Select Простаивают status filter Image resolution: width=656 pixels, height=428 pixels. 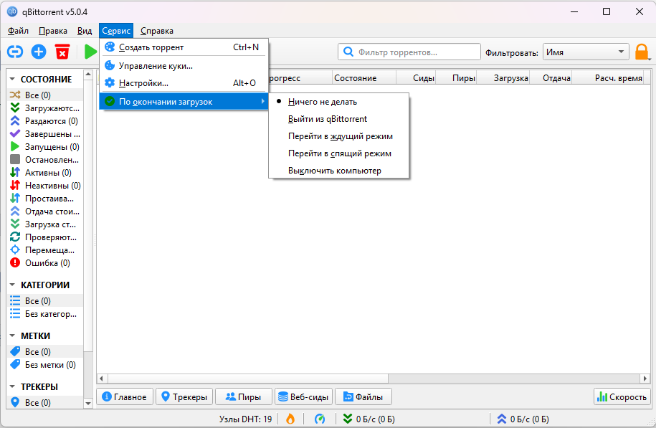[x=44, y=199]
